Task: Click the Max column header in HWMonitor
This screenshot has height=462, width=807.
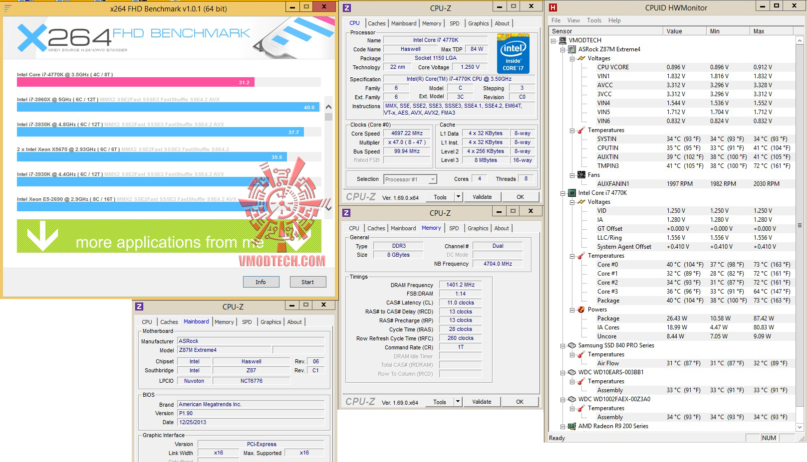Action: coord(772,31)
